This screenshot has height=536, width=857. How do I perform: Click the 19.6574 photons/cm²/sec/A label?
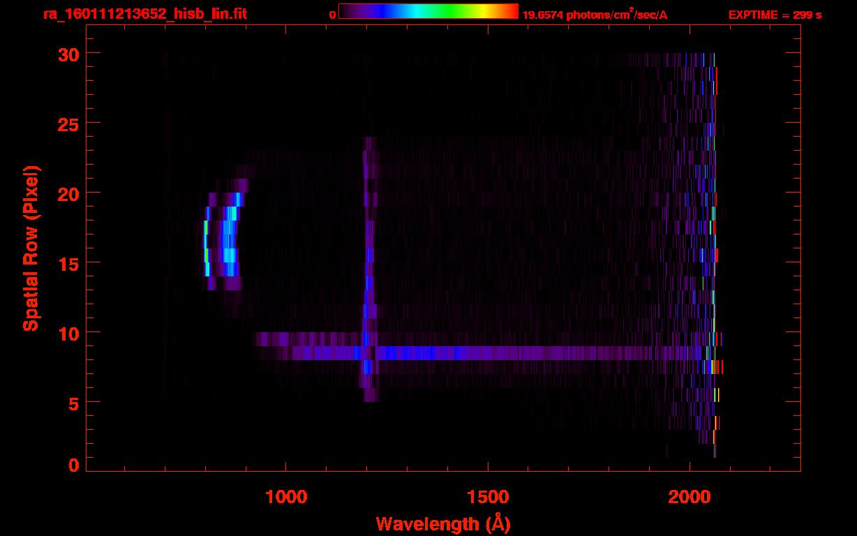tap(595, 15)
